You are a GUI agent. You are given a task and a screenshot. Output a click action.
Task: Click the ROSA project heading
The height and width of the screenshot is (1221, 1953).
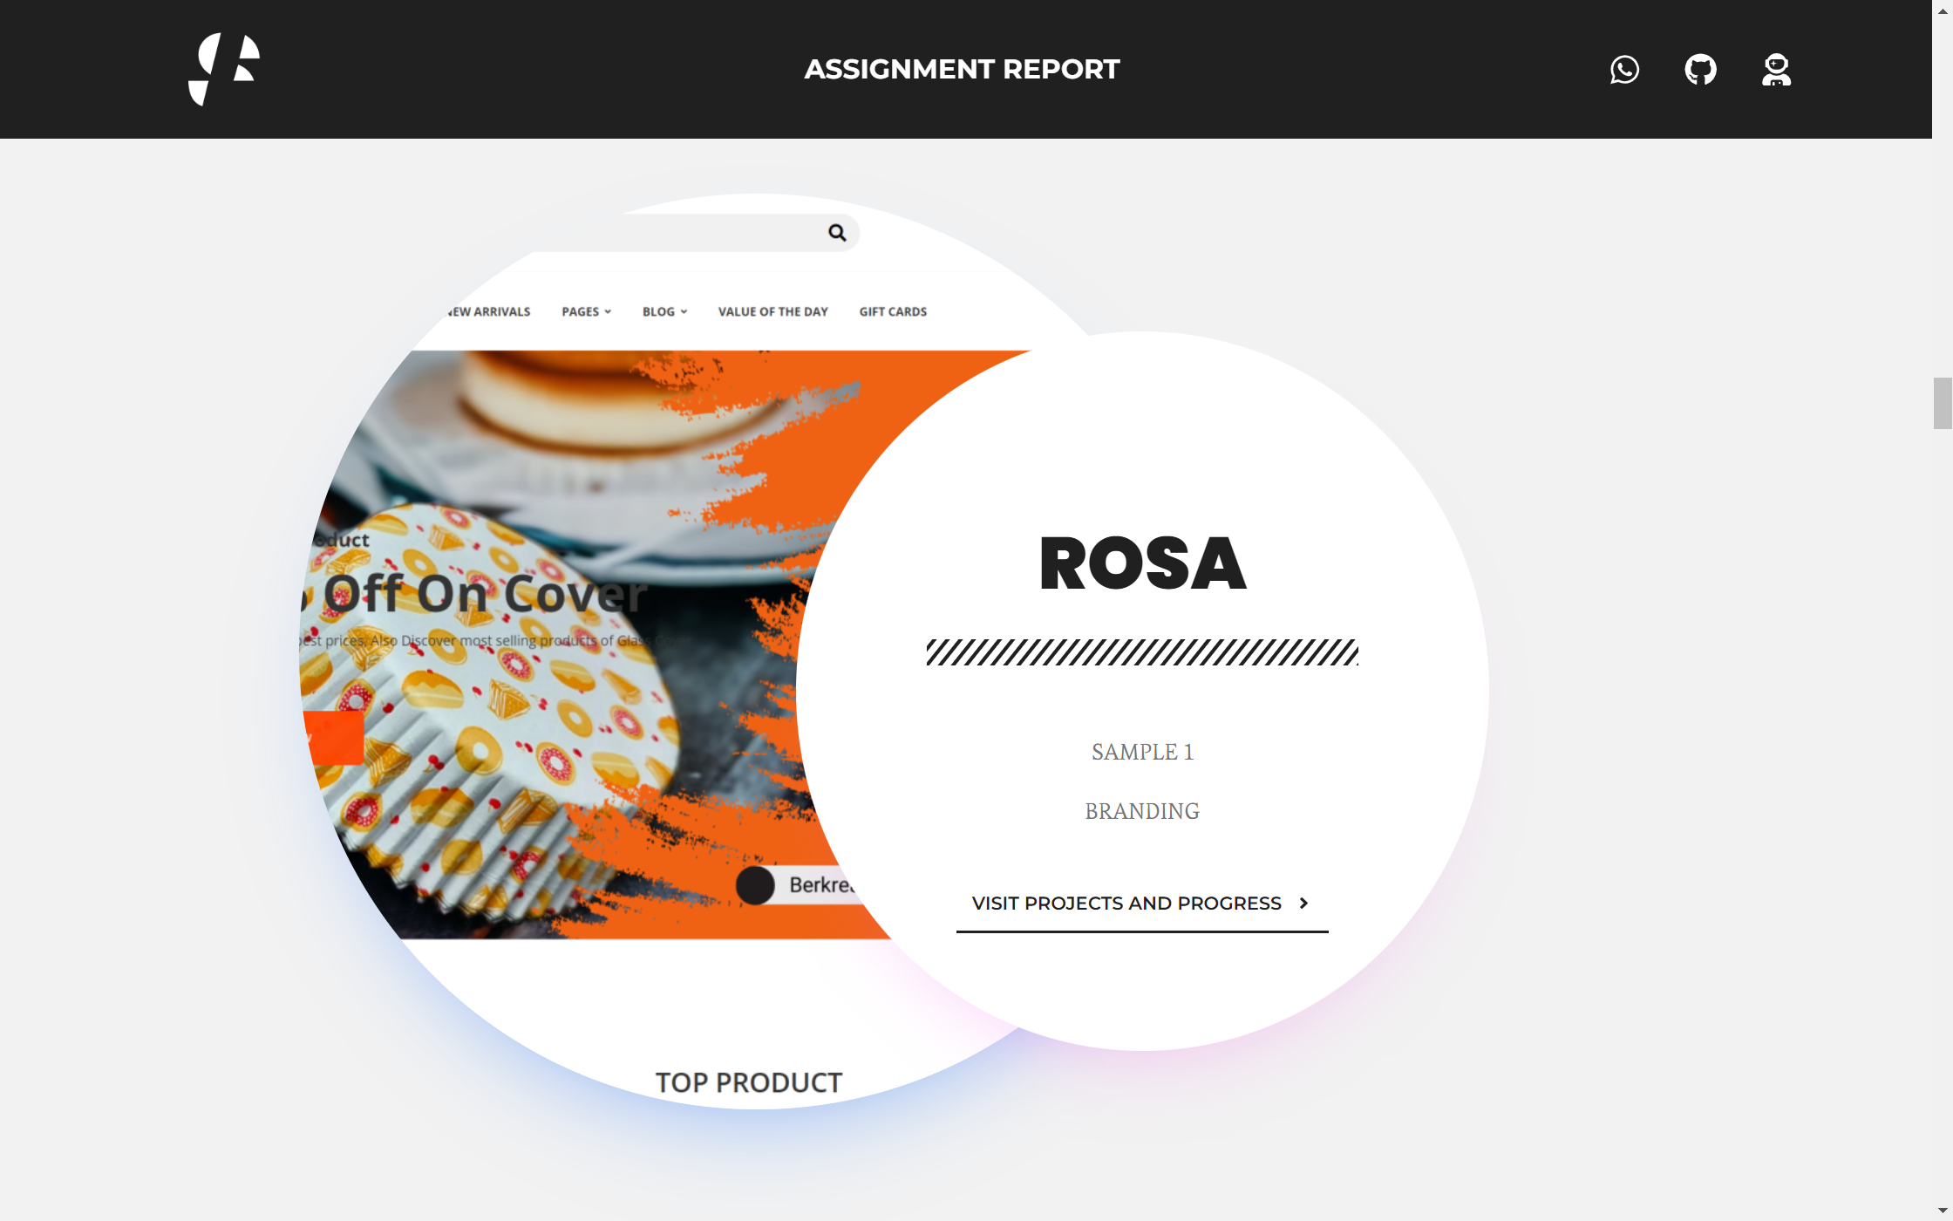coord(1142,563)
